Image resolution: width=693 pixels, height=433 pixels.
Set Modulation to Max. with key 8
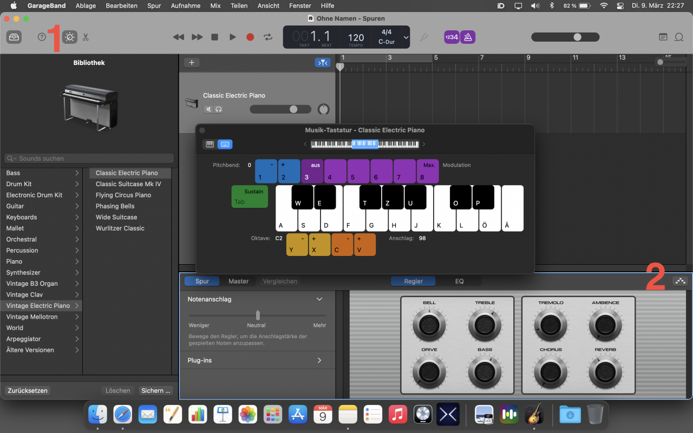pyautogui.click(x=428, y=171)
